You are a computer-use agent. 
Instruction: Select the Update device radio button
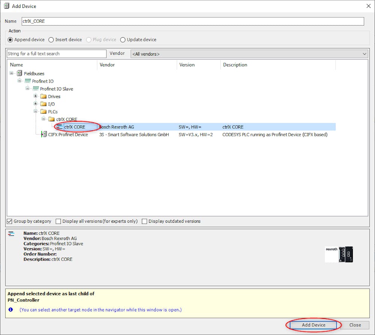(123, 40)
